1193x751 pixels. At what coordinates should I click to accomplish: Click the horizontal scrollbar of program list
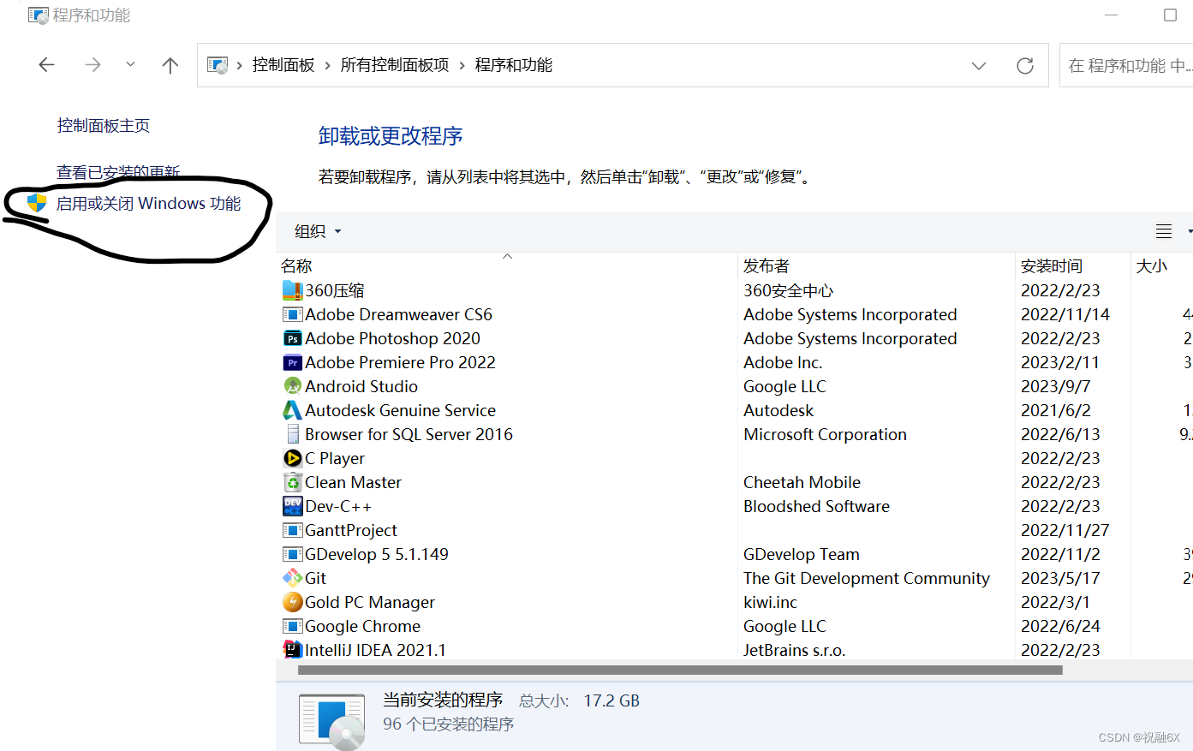(680, 671)
